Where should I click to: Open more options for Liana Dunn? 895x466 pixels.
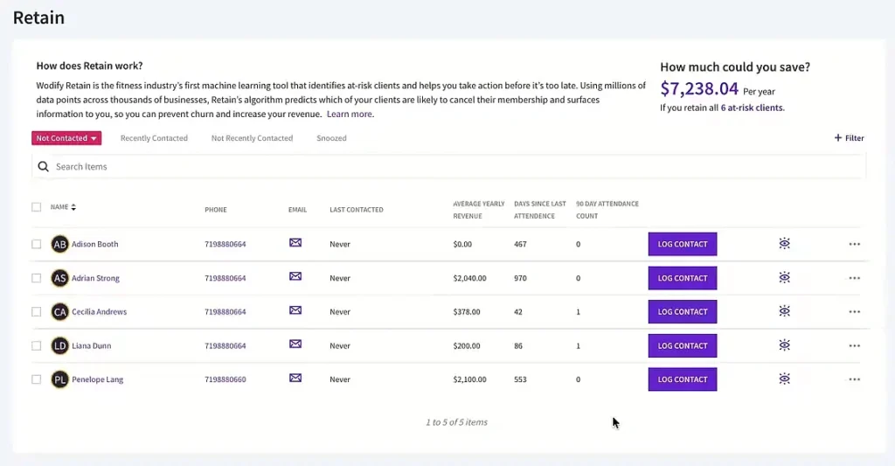tap(854, 345)
